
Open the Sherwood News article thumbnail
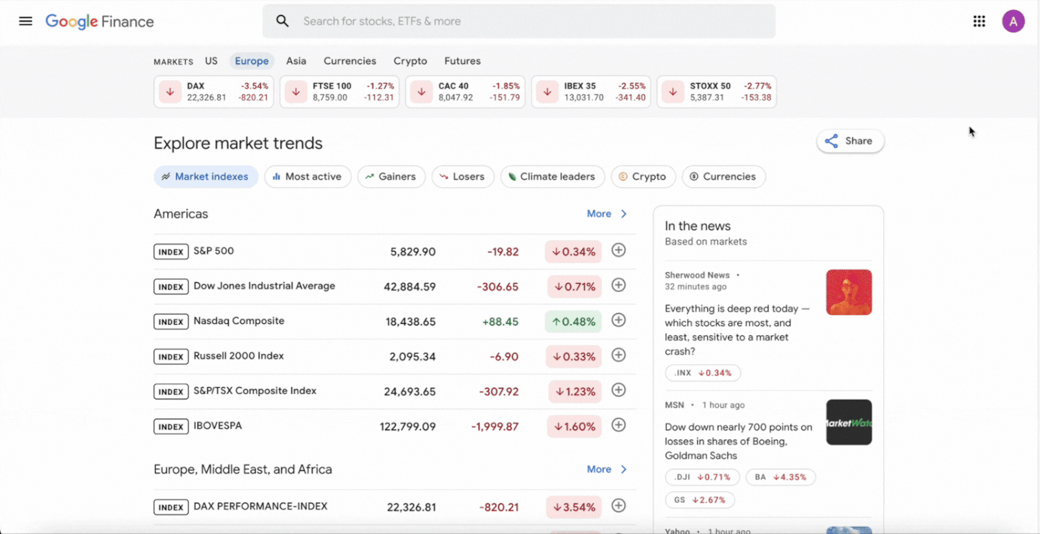pos(849,292)
